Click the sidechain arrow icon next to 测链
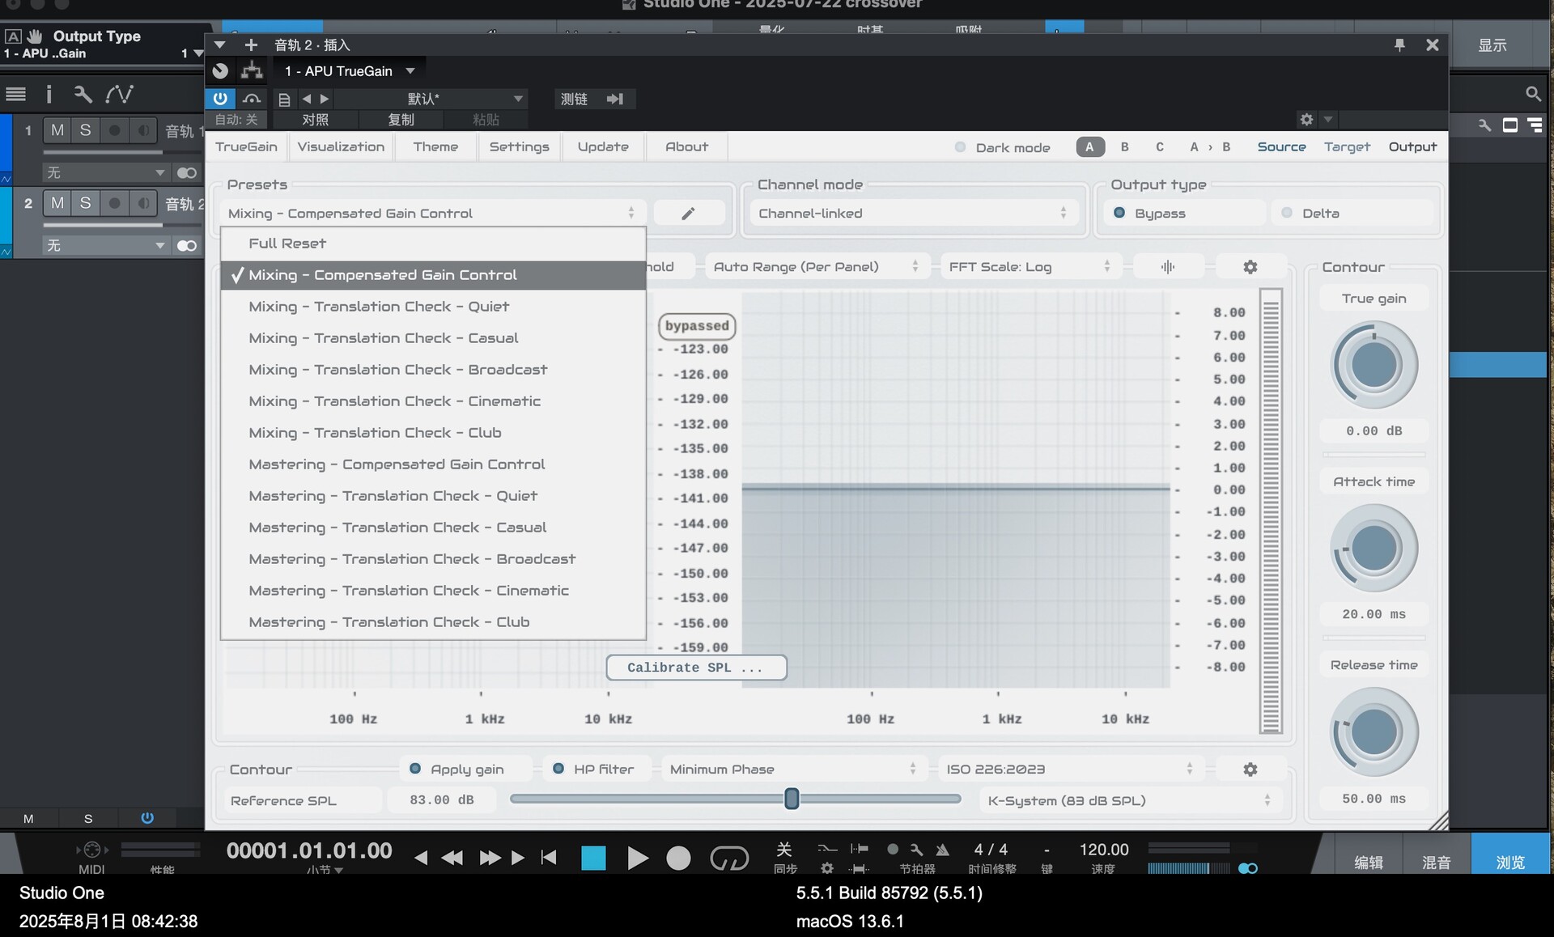This screenshot has height=937, width=1554. pyautogui.click(x=615, y=99)
